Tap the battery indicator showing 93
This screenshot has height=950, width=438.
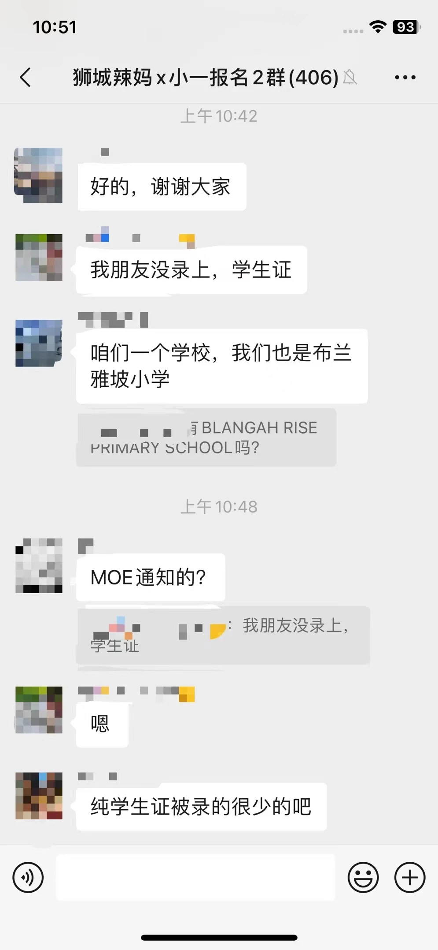[407, 27]
